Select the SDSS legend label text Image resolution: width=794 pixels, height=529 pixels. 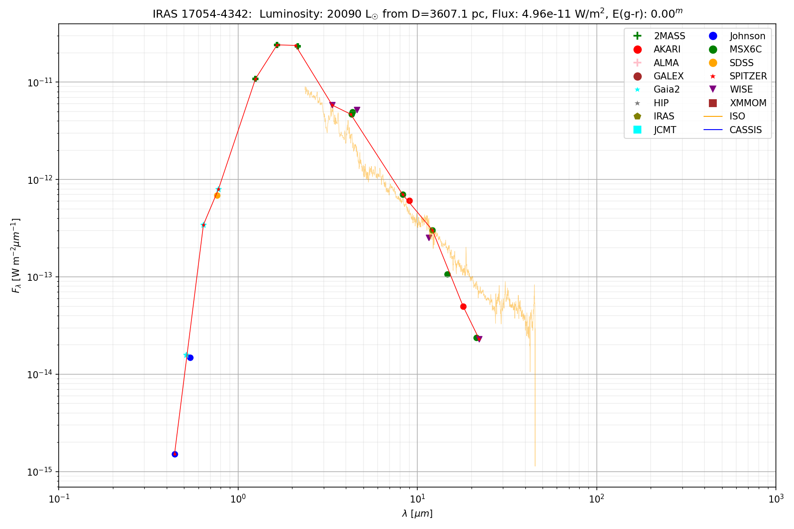point(742,63)
